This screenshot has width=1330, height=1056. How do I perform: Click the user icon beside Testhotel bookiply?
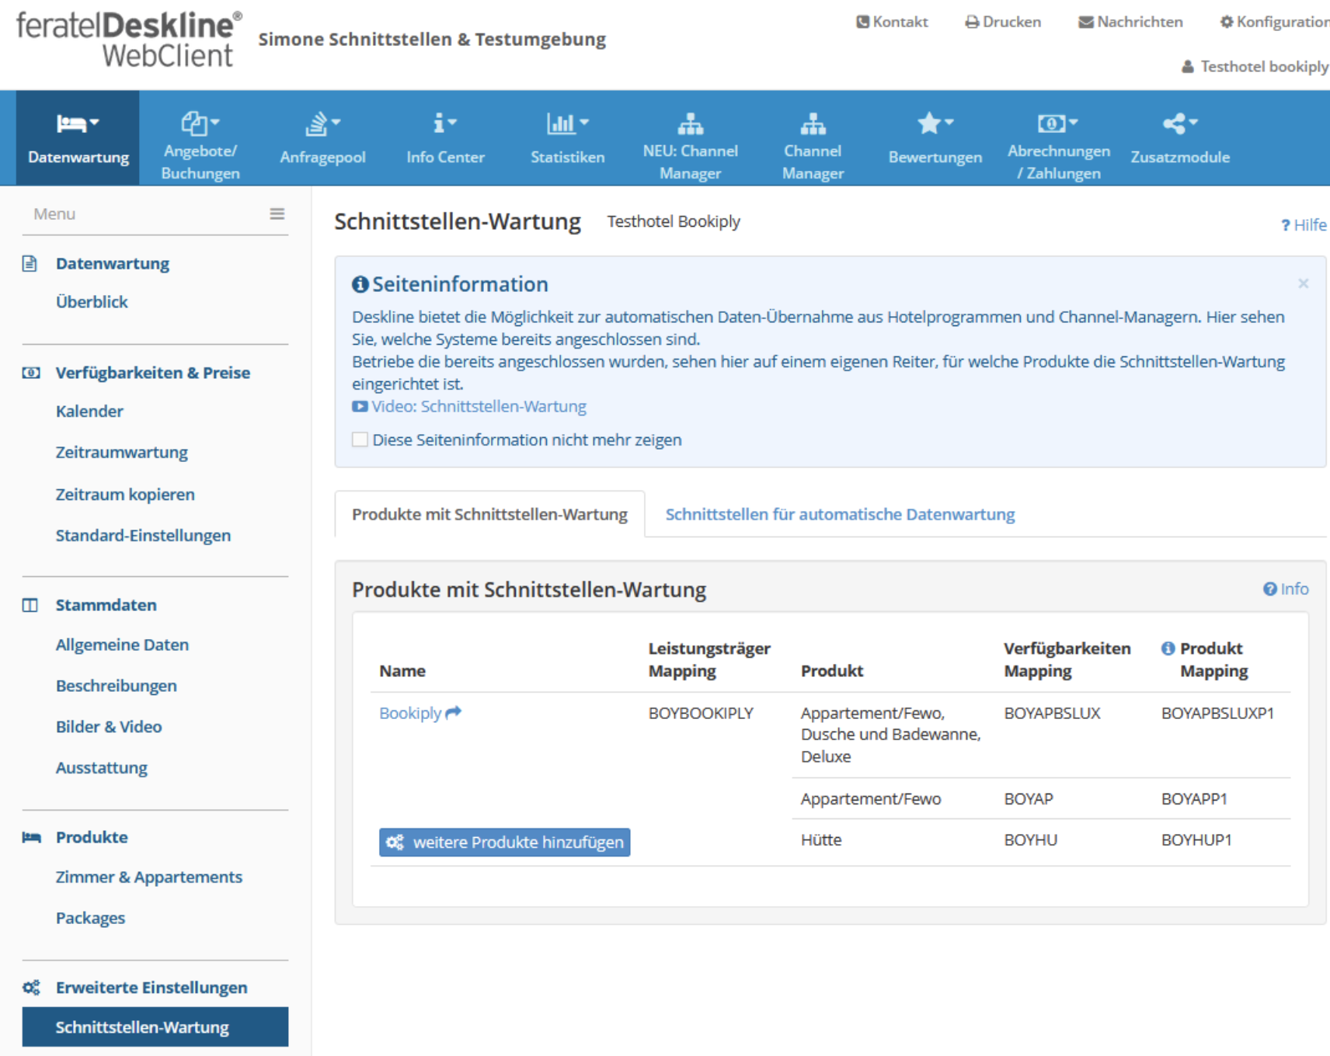(1187, 67)
